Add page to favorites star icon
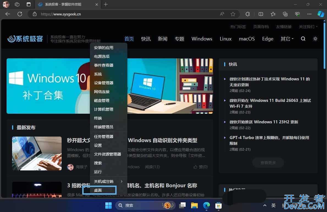This screenshot has height=212, width=327. pyautogui.click(x=233, y=14)
